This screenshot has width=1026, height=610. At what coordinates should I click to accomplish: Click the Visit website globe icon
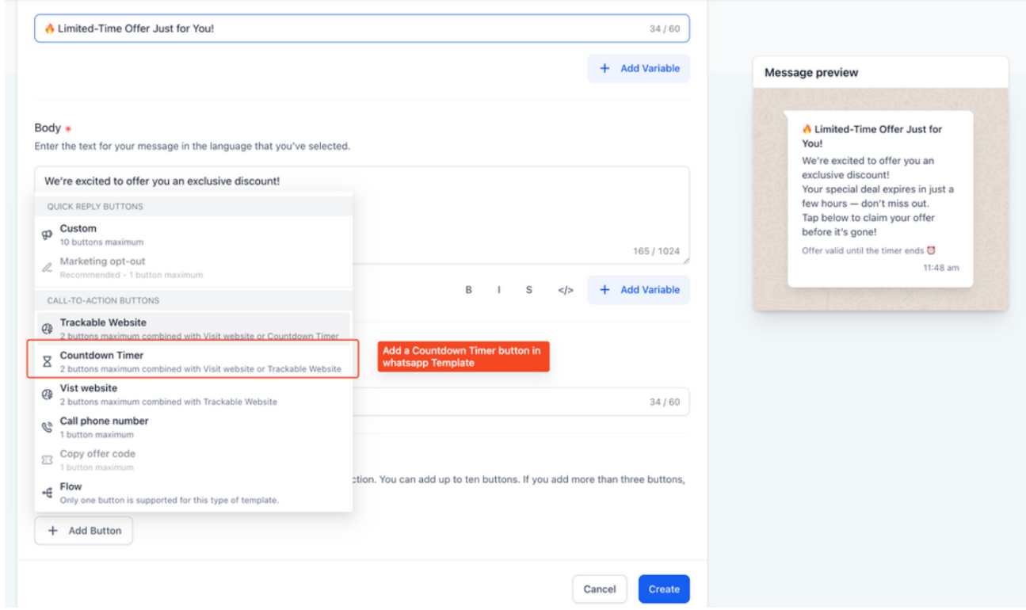47,395
